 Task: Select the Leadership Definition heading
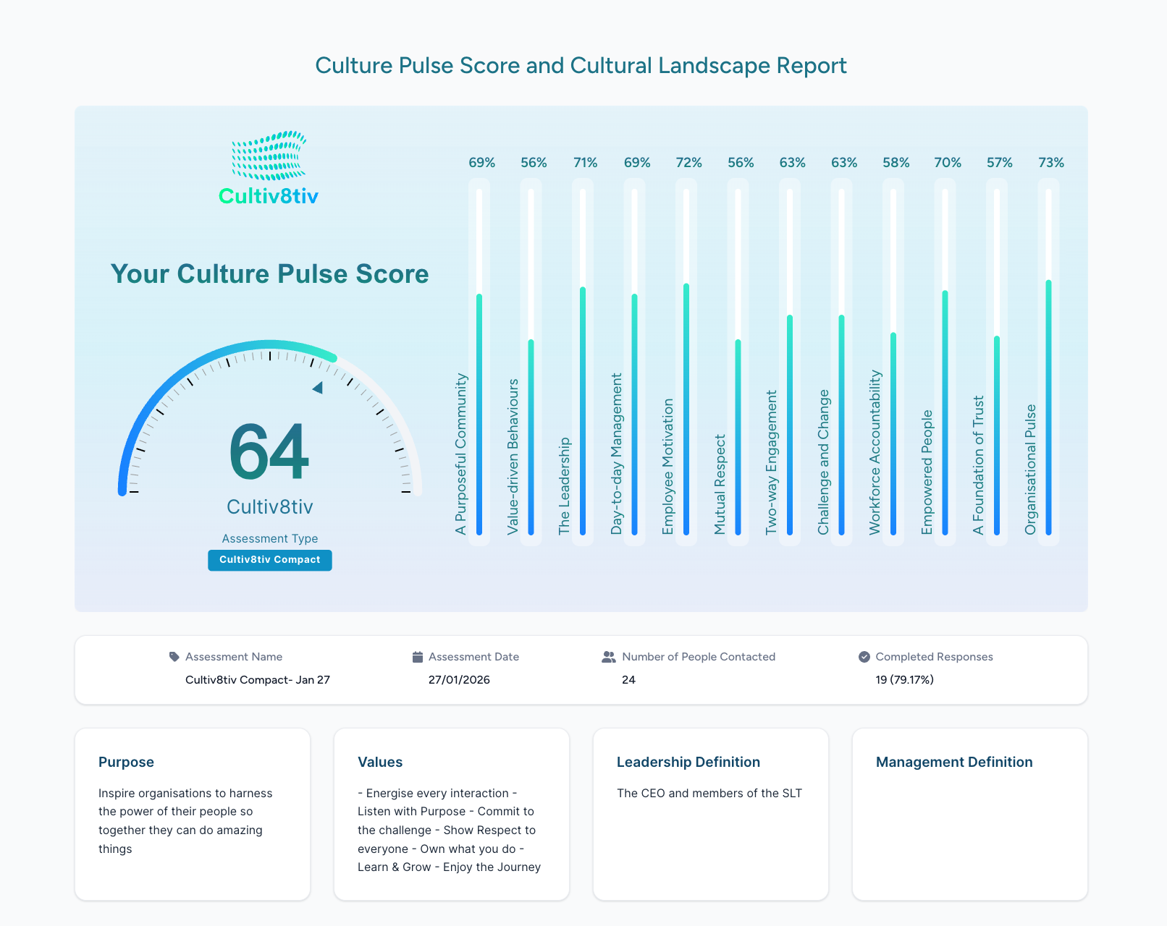point(688,762)
